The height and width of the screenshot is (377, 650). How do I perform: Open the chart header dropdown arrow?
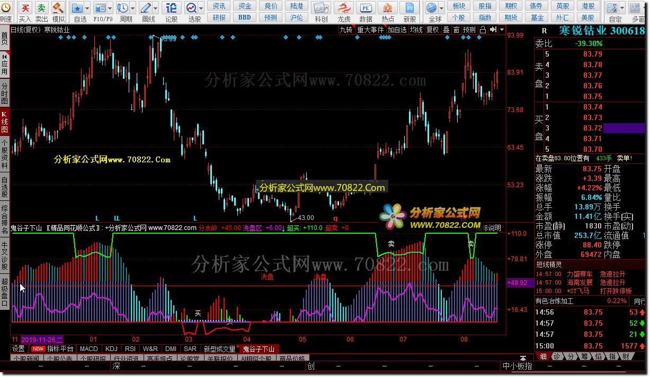tap(502, 30)
